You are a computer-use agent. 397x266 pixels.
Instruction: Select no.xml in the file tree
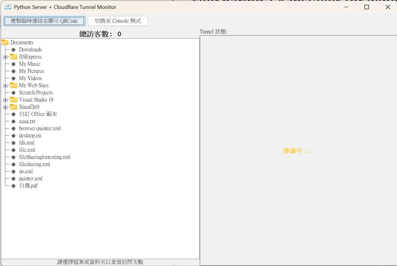click(26, 171)
